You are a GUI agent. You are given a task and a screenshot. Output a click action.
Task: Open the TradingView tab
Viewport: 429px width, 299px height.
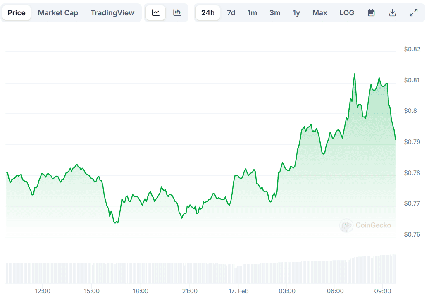[x=112, y=13]
